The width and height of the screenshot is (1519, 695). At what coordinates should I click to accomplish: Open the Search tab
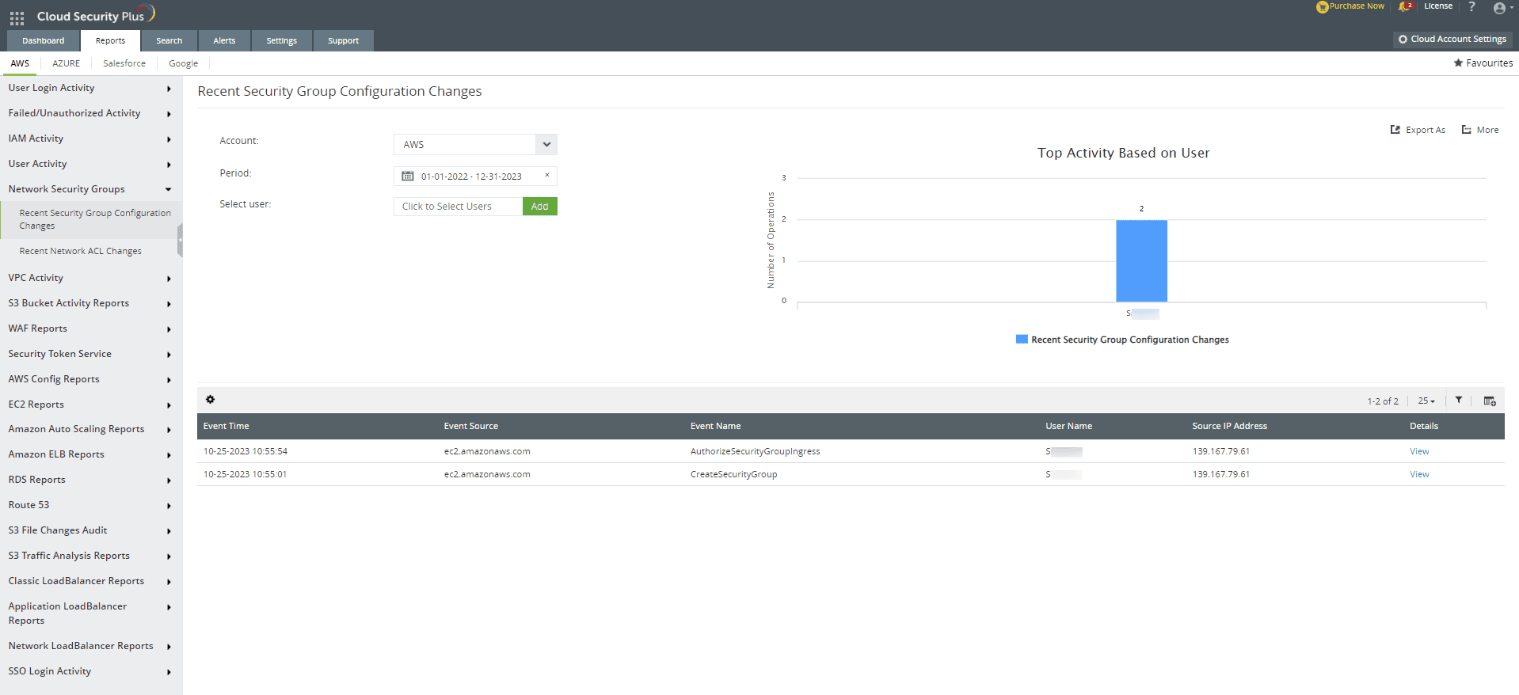coord(169,40)
